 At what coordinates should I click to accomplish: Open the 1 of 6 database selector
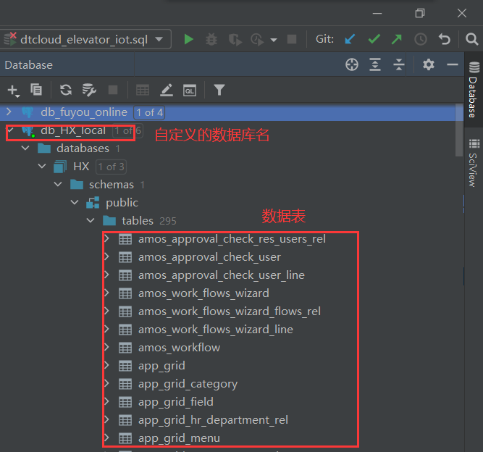pos(127,130)
